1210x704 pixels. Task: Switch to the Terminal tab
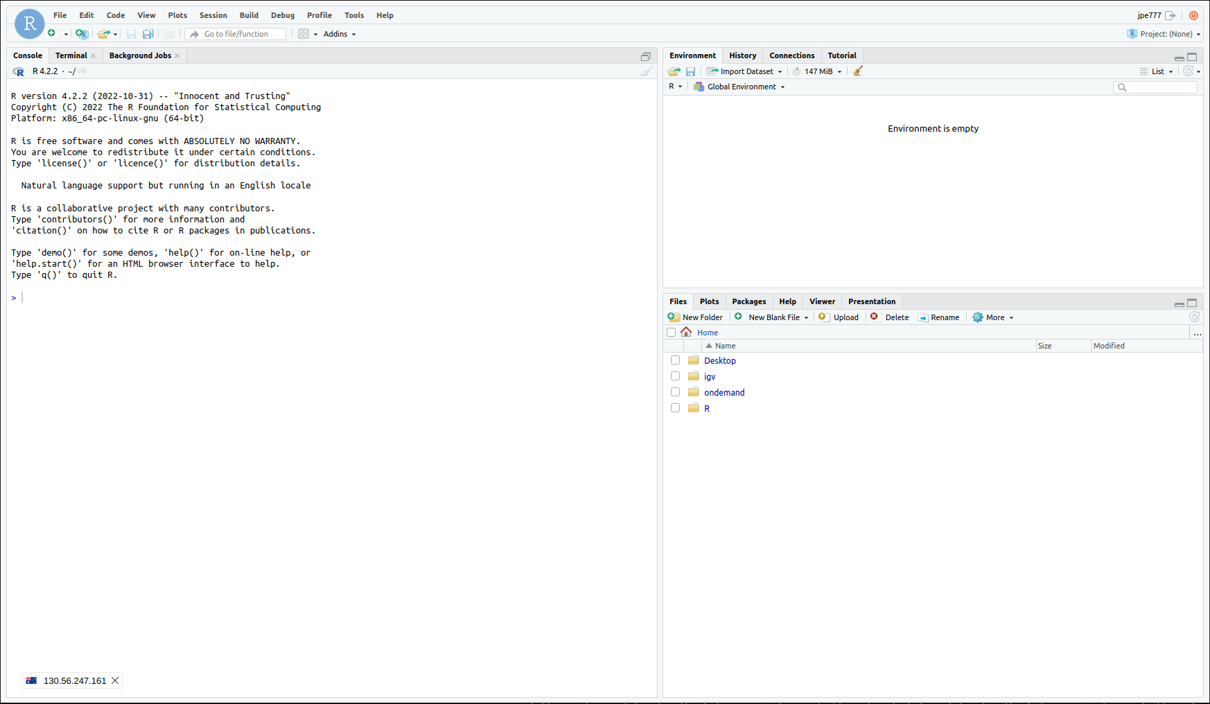[71, 55]
